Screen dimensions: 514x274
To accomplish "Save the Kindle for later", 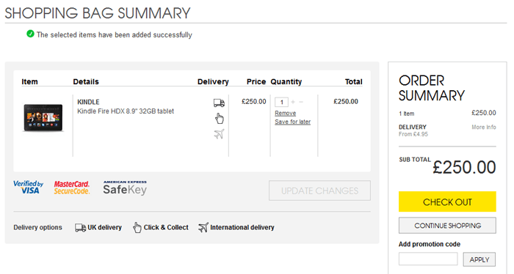I will (x=292, y=122).
